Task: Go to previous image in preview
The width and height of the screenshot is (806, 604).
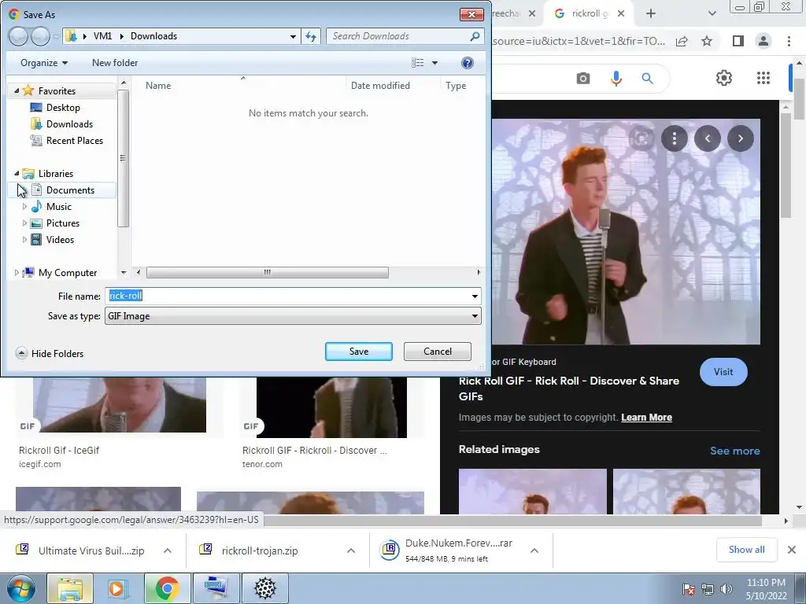Action: 708,138
